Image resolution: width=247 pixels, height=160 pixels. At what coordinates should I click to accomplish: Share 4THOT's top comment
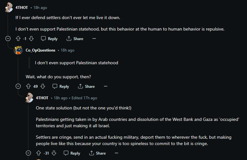click(x=75, y=39)
